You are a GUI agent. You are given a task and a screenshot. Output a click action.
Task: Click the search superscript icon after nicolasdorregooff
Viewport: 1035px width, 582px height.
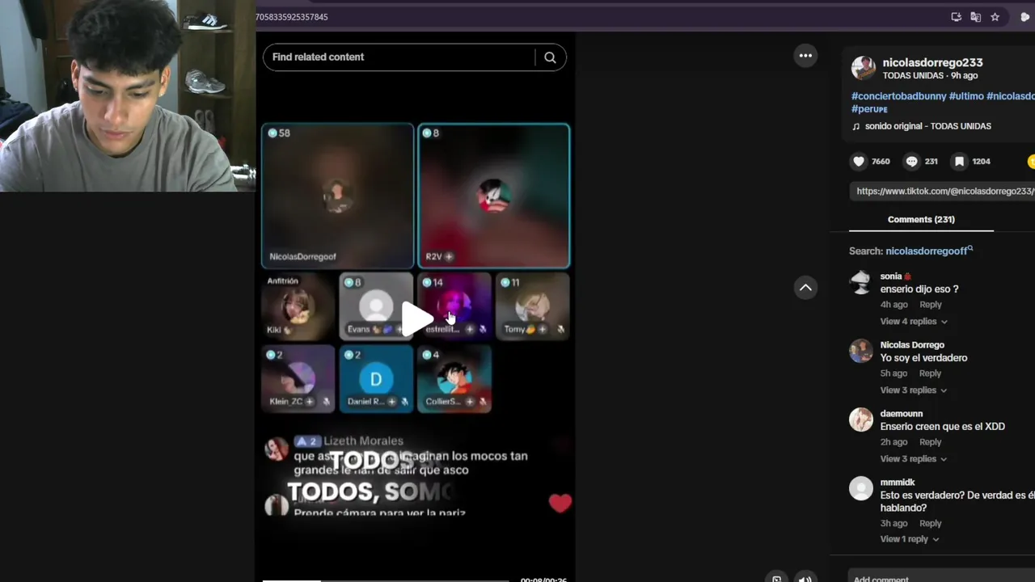(970, 249)
